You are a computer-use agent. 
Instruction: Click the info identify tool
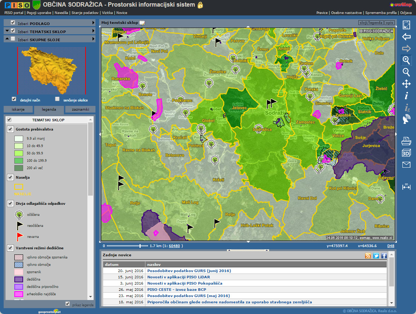[406, 96]
